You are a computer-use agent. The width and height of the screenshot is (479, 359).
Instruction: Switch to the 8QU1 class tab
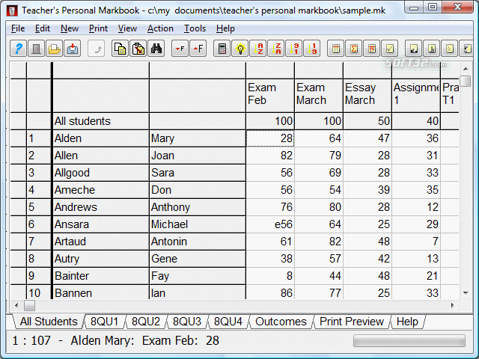click(x=105, y=322)
